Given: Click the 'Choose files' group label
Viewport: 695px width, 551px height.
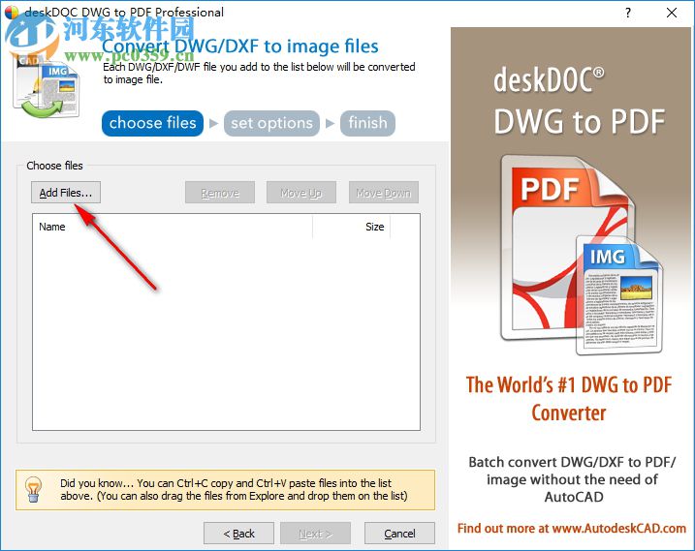Looking at the screenshot, I should pos(54,166).
